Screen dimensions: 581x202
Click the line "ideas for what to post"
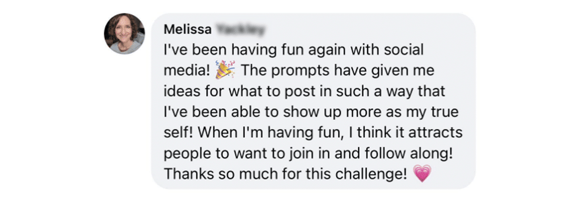(x=304, y=91)
